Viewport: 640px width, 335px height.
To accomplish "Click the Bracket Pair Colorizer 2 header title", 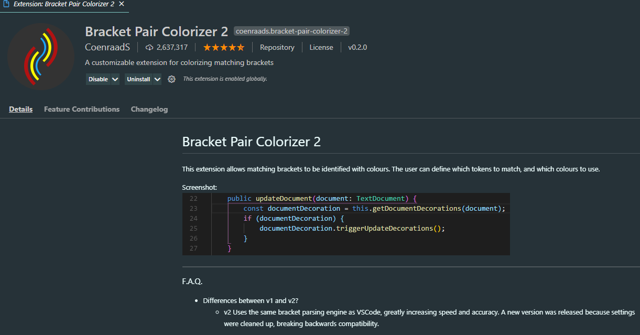I will click(x=156, y=31).
